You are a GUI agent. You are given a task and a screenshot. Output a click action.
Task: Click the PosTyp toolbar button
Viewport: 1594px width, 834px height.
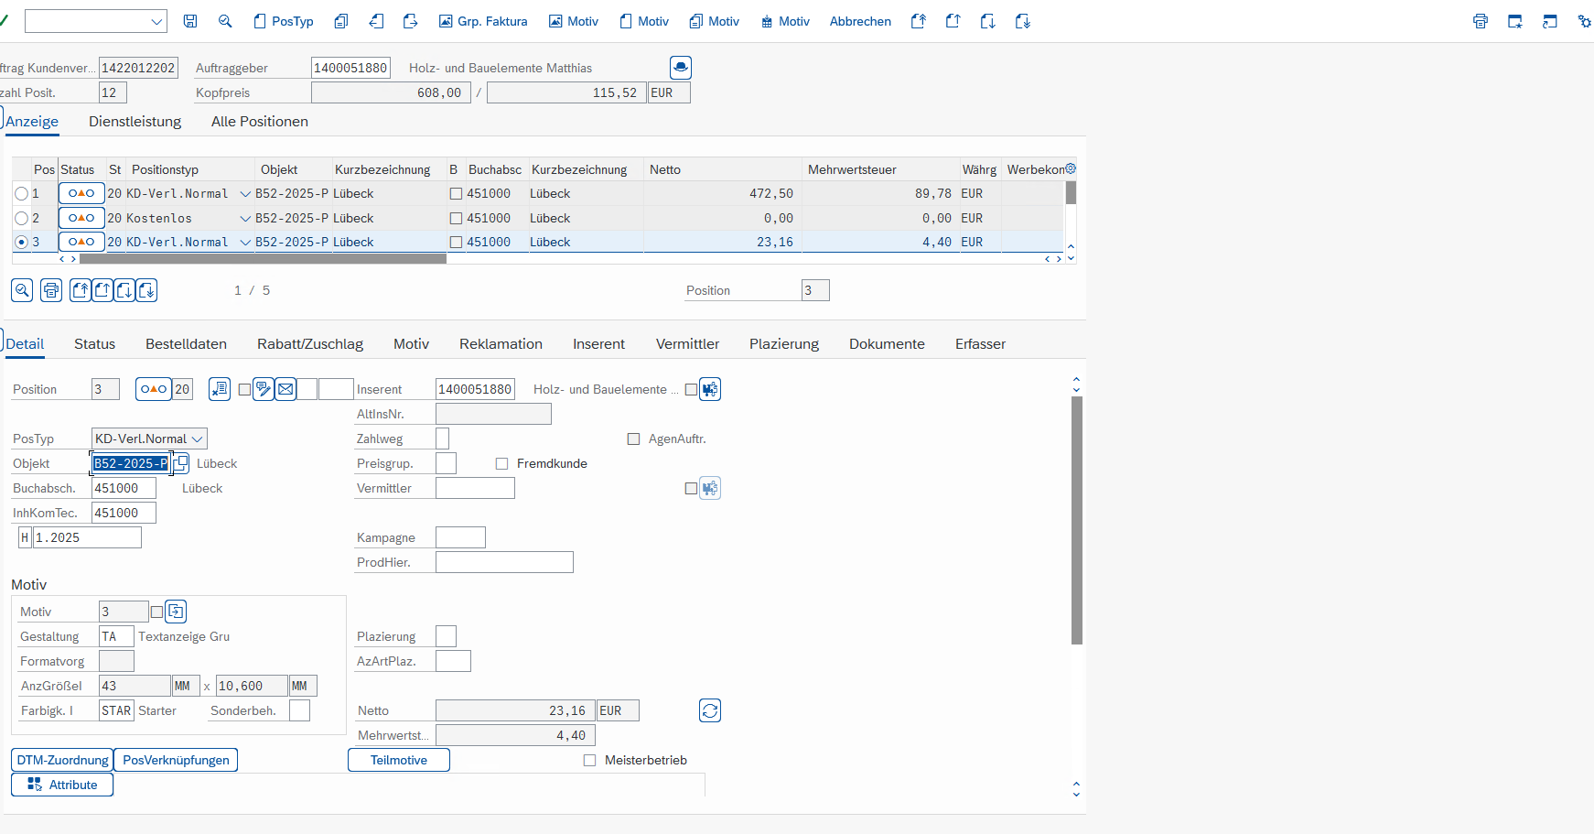pyautogui.click(x=284, y=21)
